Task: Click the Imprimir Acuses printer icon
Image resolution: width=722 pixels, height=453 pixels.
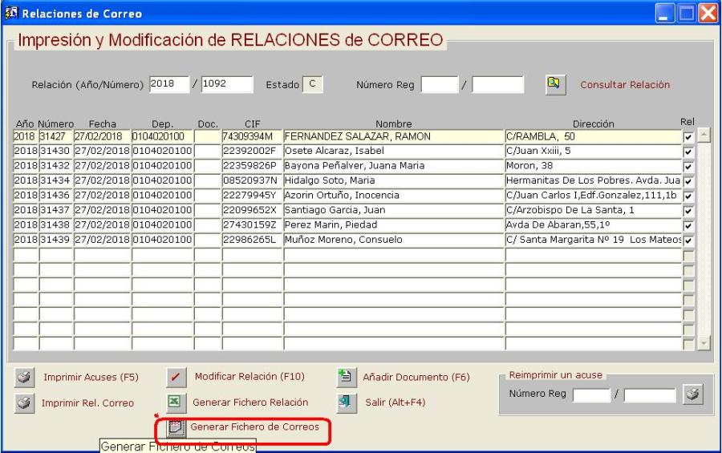Action: point(24,377)
